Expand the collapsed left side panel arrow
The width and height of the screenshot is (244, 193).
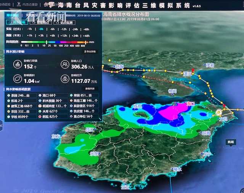(2, 125)
